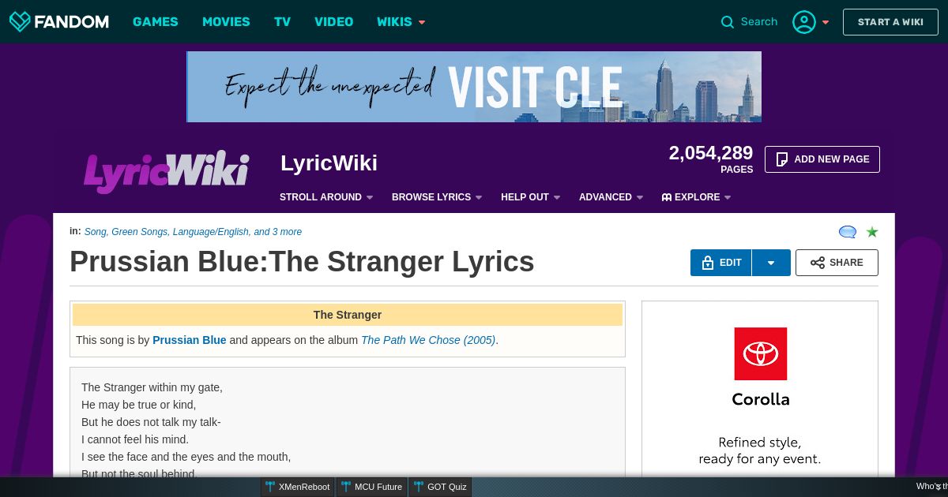Open the user account avatar icon
This screenshot has height=497, width=948.
[804, 22]
